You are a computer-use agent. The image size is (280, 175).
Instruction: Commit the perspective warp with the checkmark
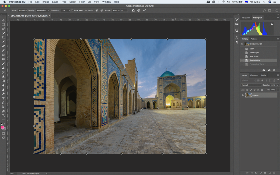pos(144,10)
